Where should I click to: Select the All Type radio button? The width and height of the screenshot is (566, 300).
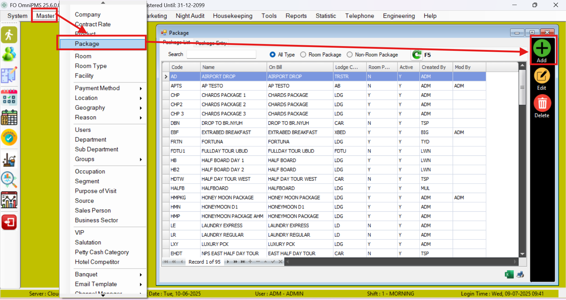click(273, 55)
